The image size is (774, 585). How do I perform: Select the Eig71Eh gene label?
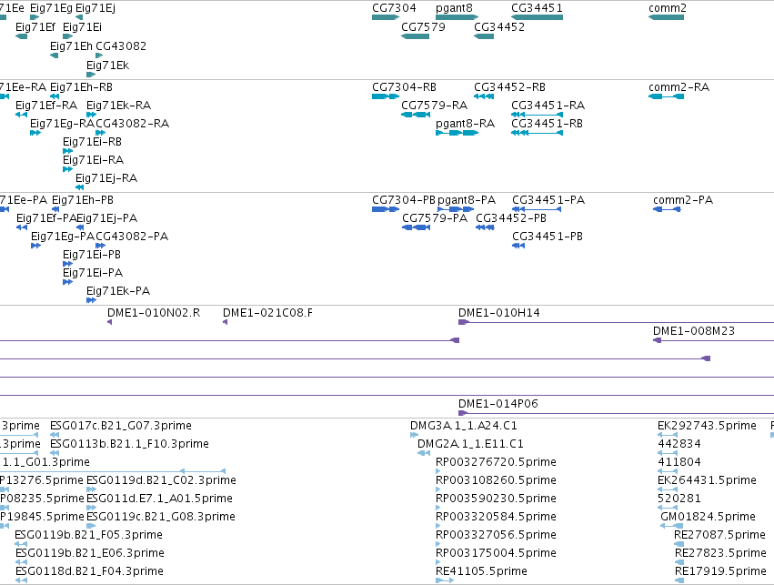click(71, 45)
